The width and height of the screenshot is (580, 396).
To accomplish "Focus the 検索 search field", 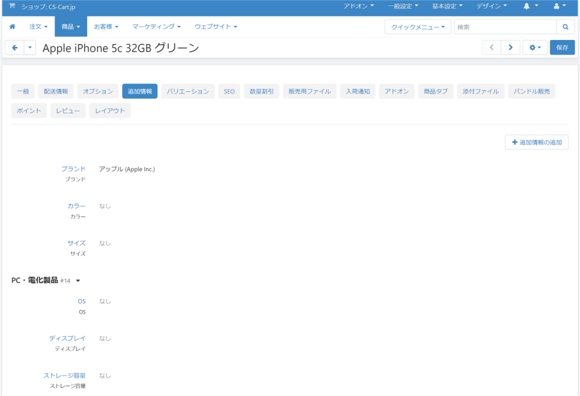I will click(505, 27).
